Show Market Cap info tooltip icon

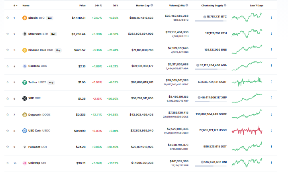coord(152,5)
